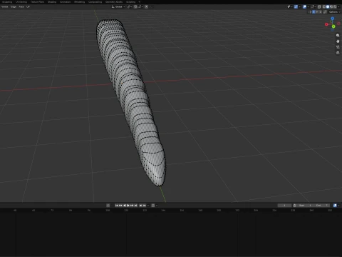Click the pan view hand icon

pos(338,41)
